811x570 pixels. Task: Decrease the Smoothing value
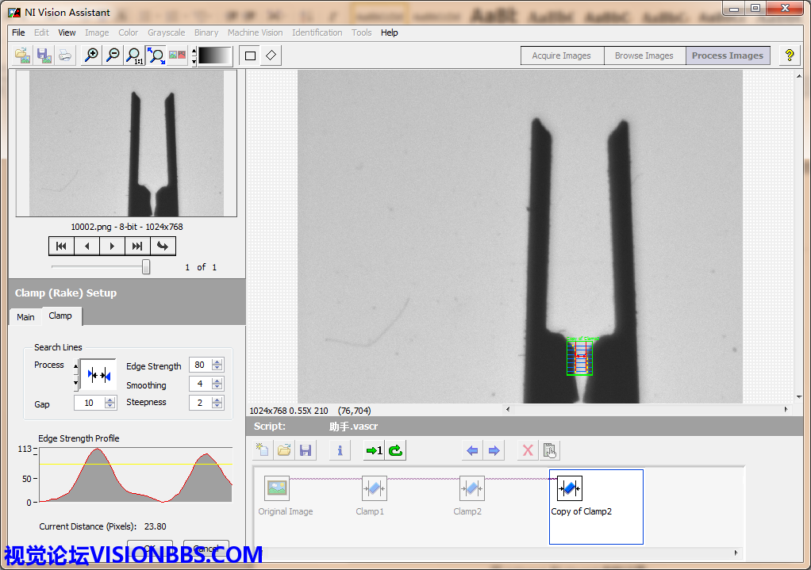coord(217,388)
